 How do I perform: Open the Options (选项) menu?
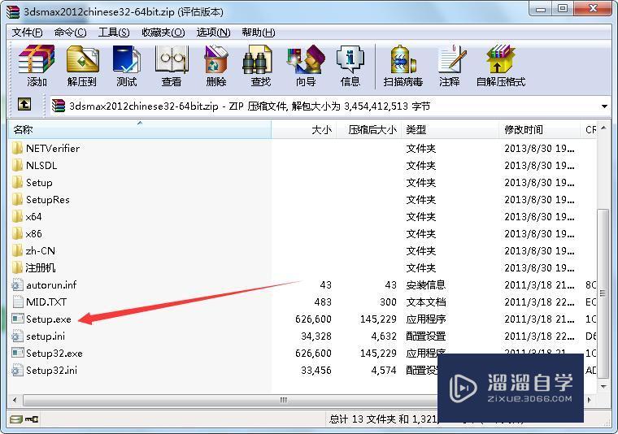coord(213,33)
